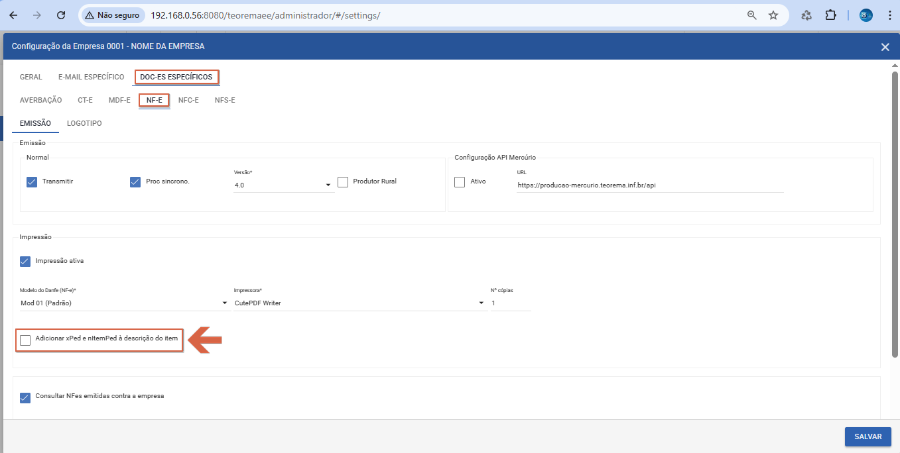Open the browser extensions puzzle menu
Viewport: 900px width, 453px height.
click(x=830, y=15)
